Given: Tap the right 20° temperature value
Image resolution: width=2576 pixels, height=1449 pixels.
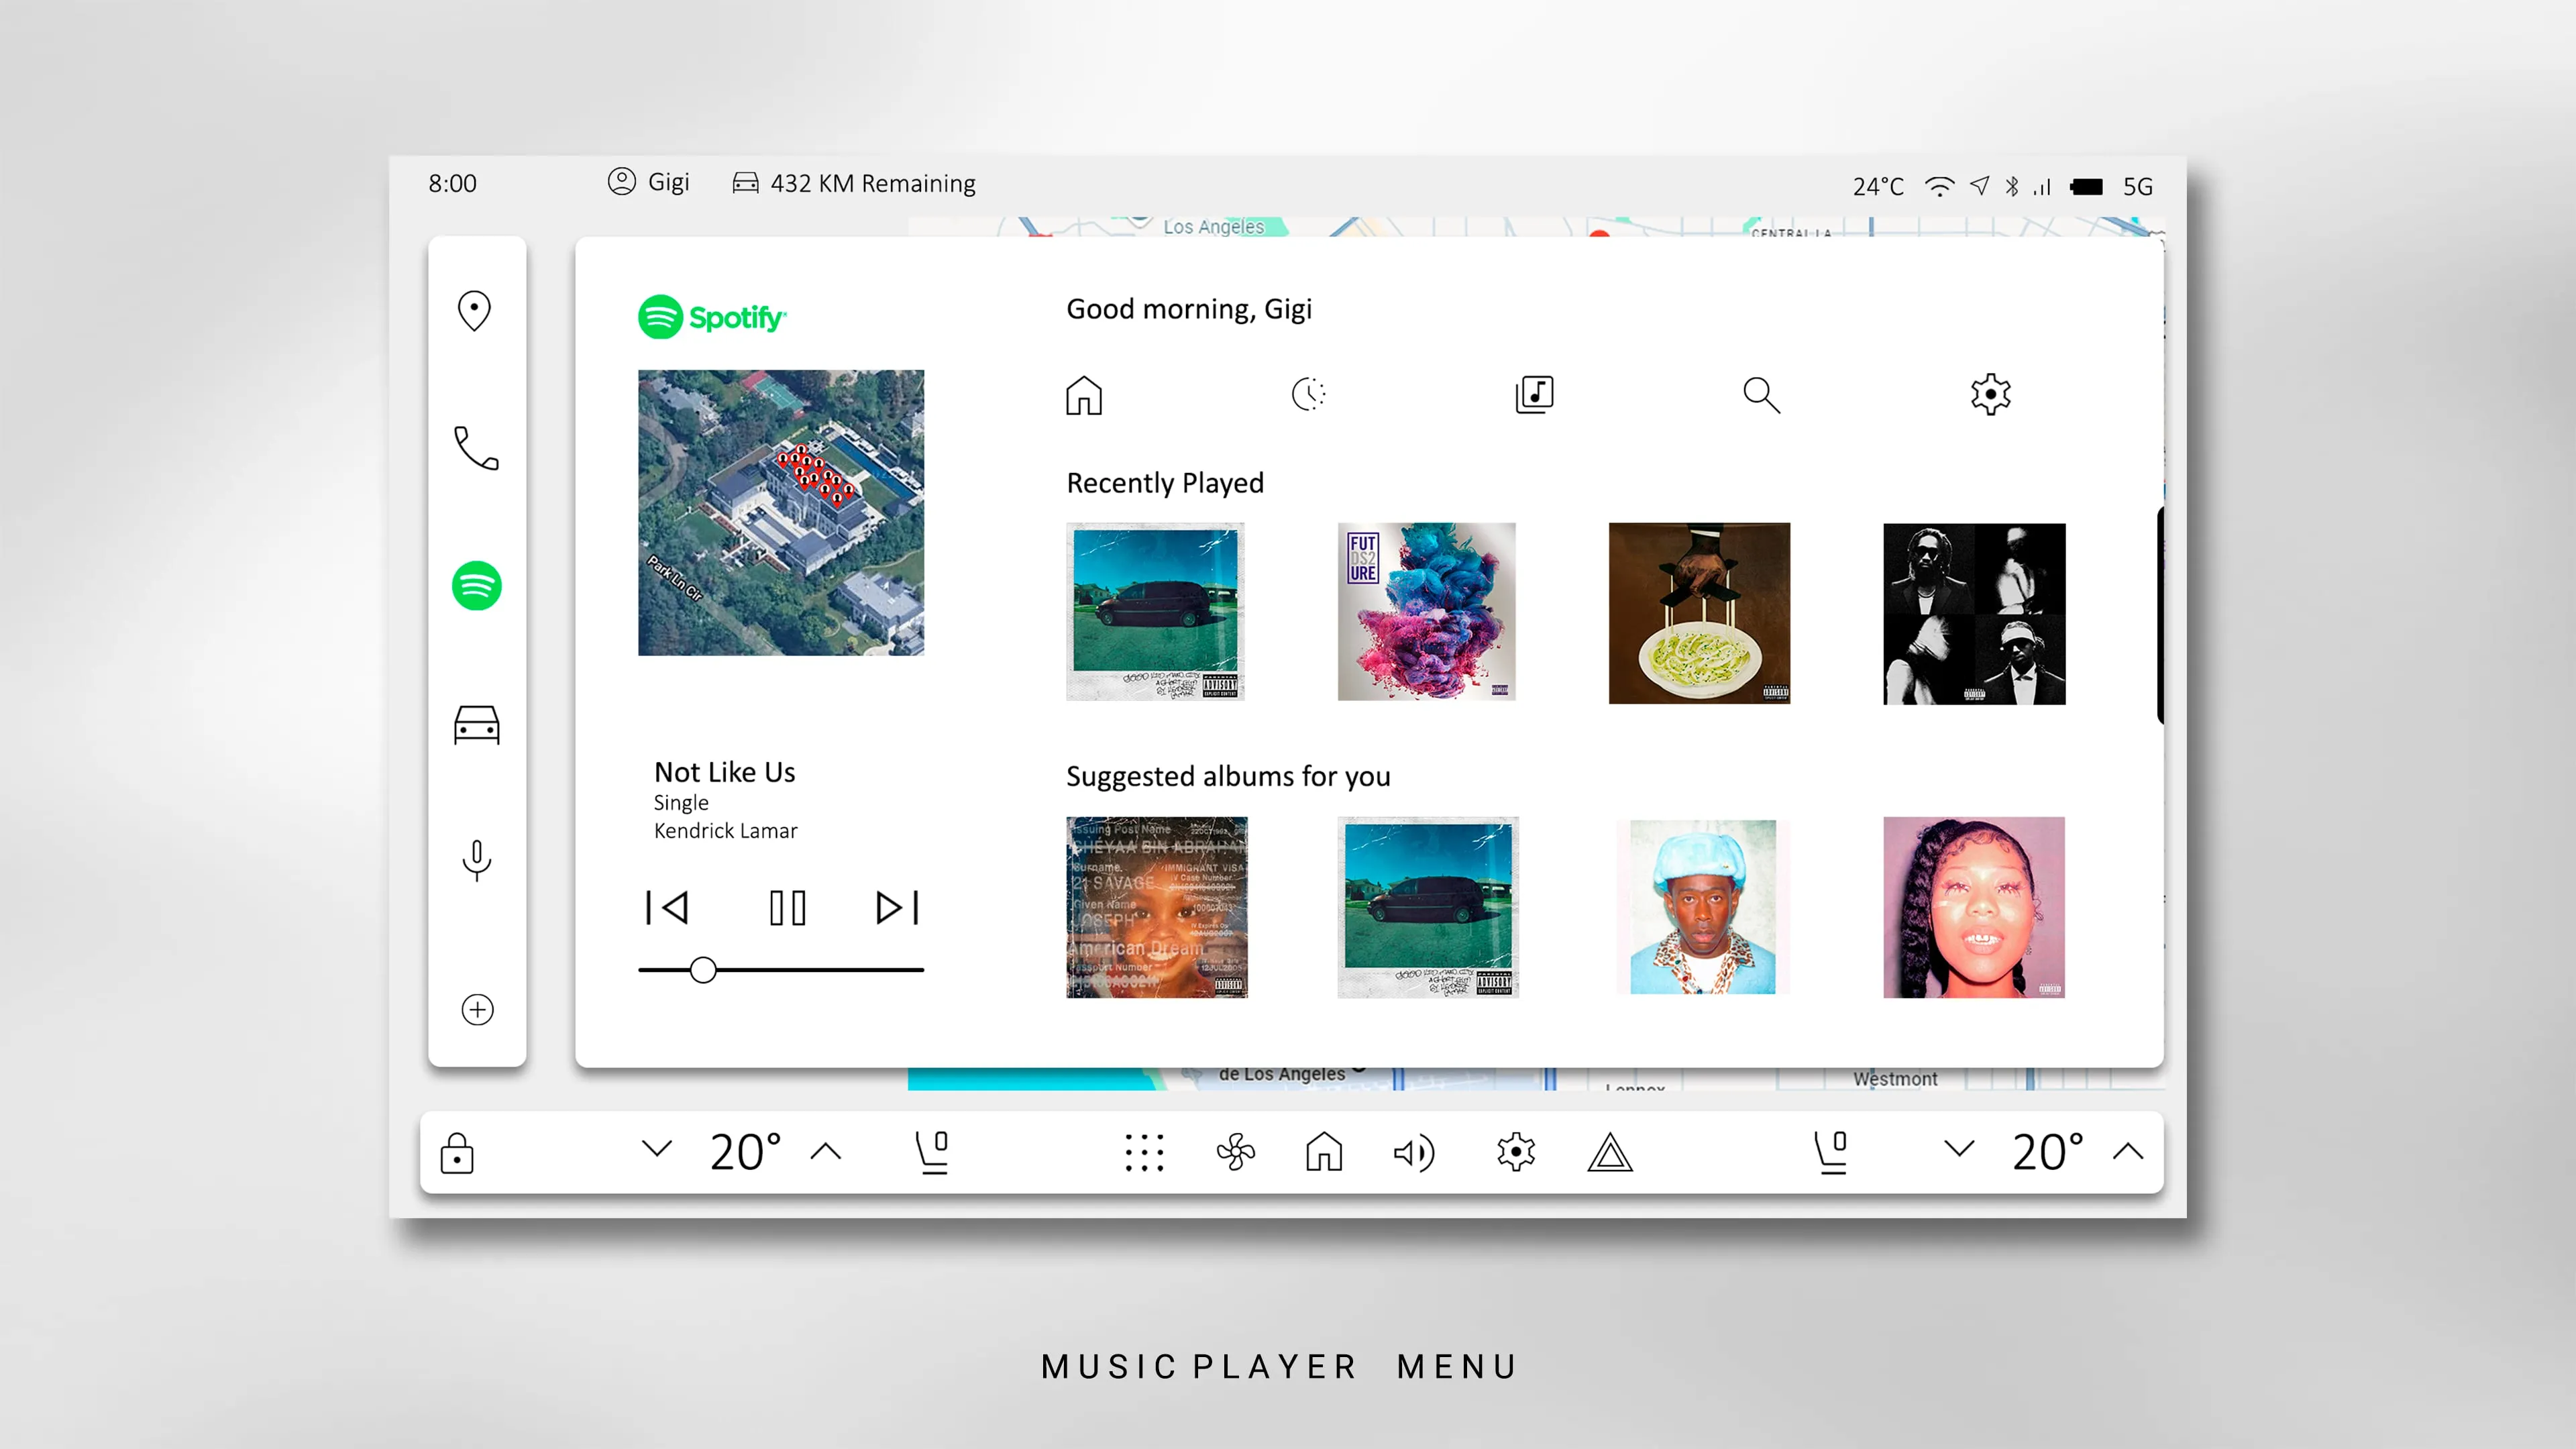Looking at the screenshot, I should coord(2048,1151).
